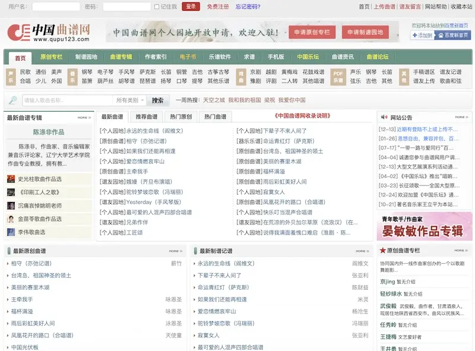Click the magnifier icon beside search field

12,100
